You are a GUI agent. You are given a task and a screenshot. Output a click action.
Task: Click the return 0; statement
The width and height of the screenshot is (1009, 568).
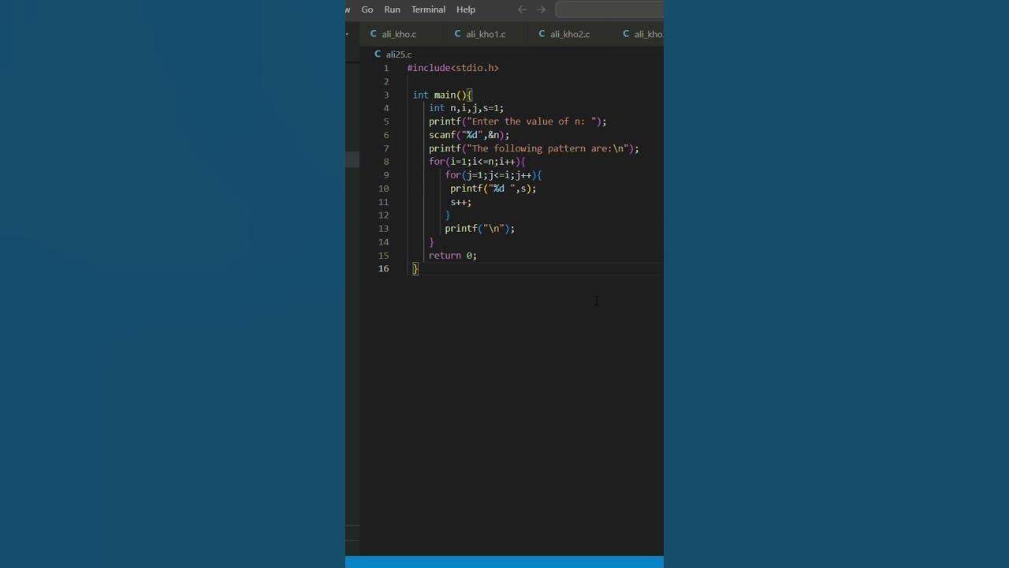tap(452, 256)
